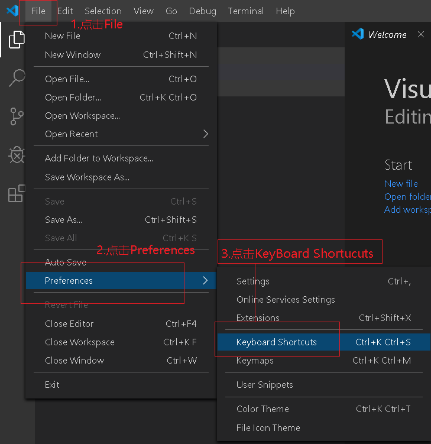431x444 pixels.
Task: Select Settings in the Preferences submenu
Action: [253, 281]
